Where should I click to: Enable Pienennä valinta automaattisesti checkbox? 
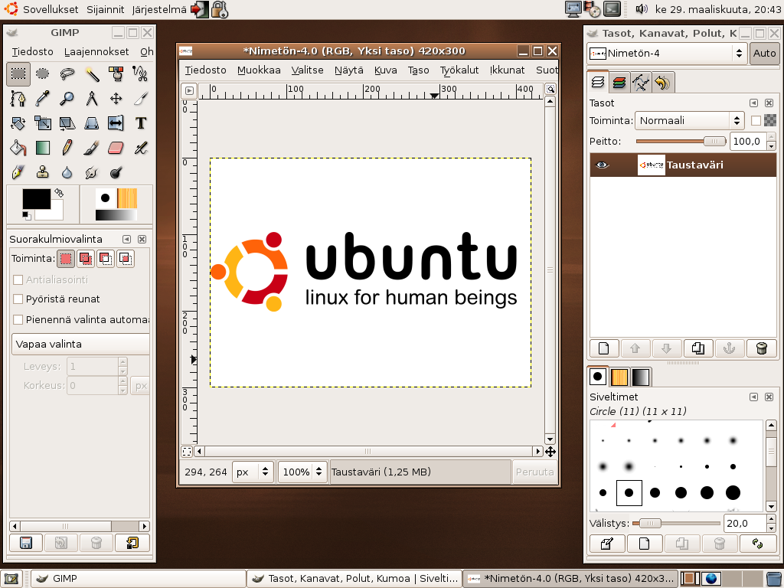[18, 319]
